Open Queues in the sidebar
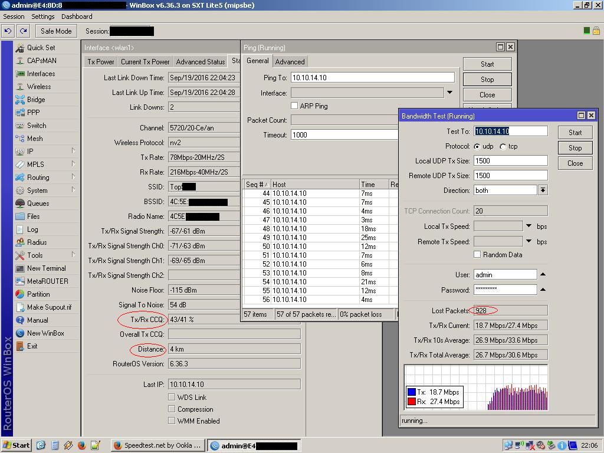Image resolution: width=604 pixels, height=453 pixels. click(x=38, y=203)
